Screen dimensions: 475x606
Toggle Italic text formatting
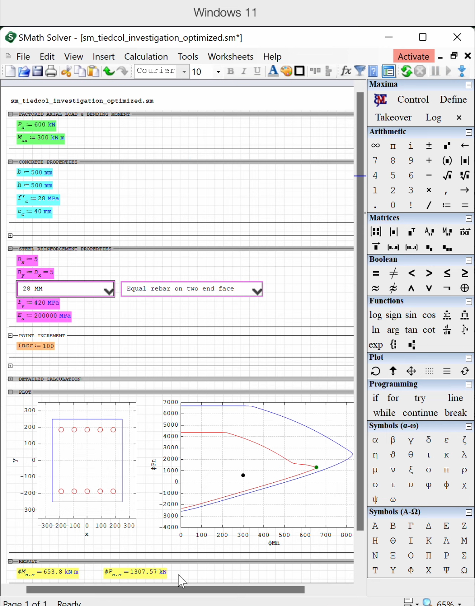coord(244,71)
